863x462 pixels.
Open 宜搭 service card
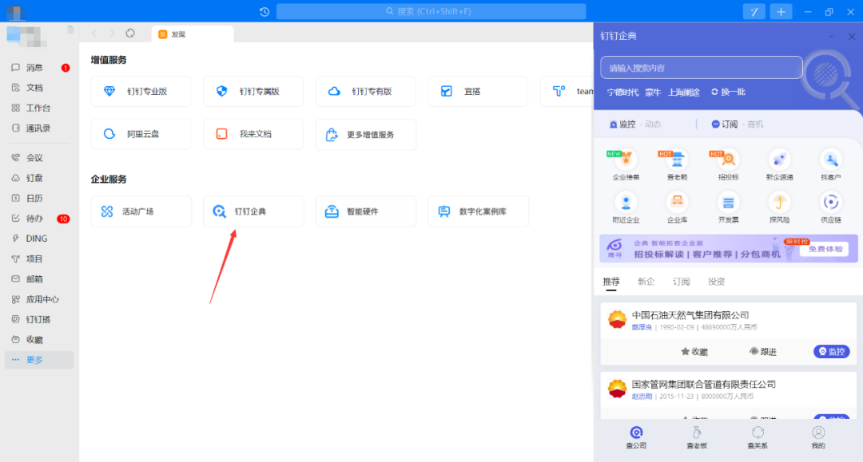(478, 91)
